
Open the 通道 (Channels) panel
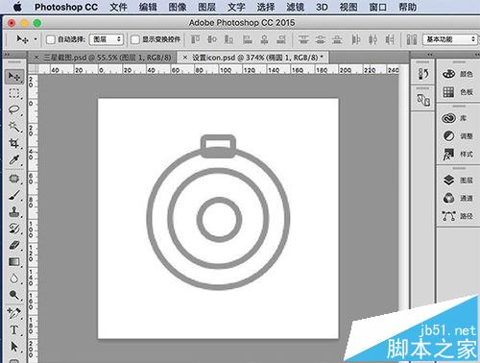coord(458,198)
